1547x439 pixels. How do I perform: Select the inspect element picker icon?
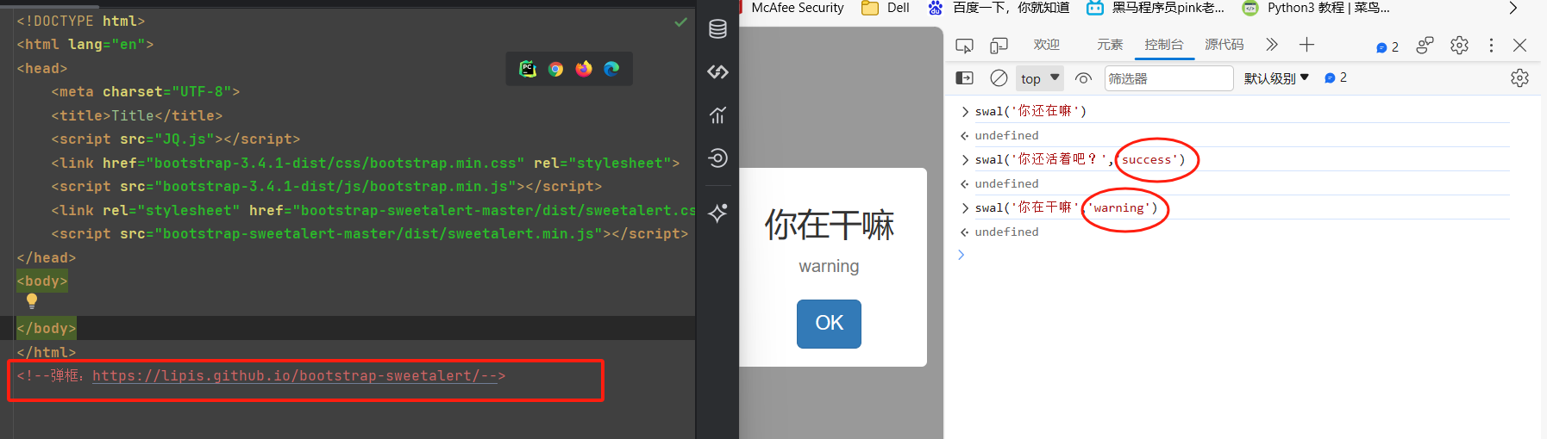pos(964,45)
